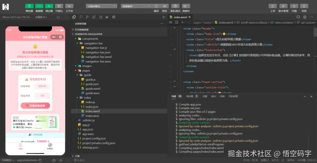This screenshot has width=317, height=163.
Task: Click the user avatar picture
Action: (6, 7)
